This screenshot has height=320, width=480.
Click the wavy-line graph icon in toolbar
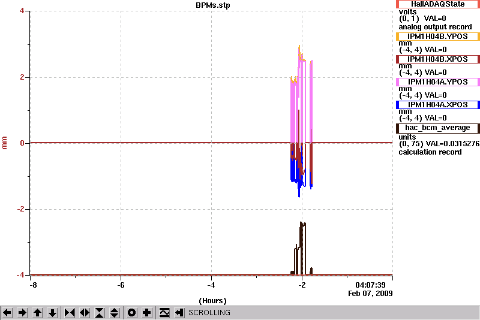tap(164, 313)
